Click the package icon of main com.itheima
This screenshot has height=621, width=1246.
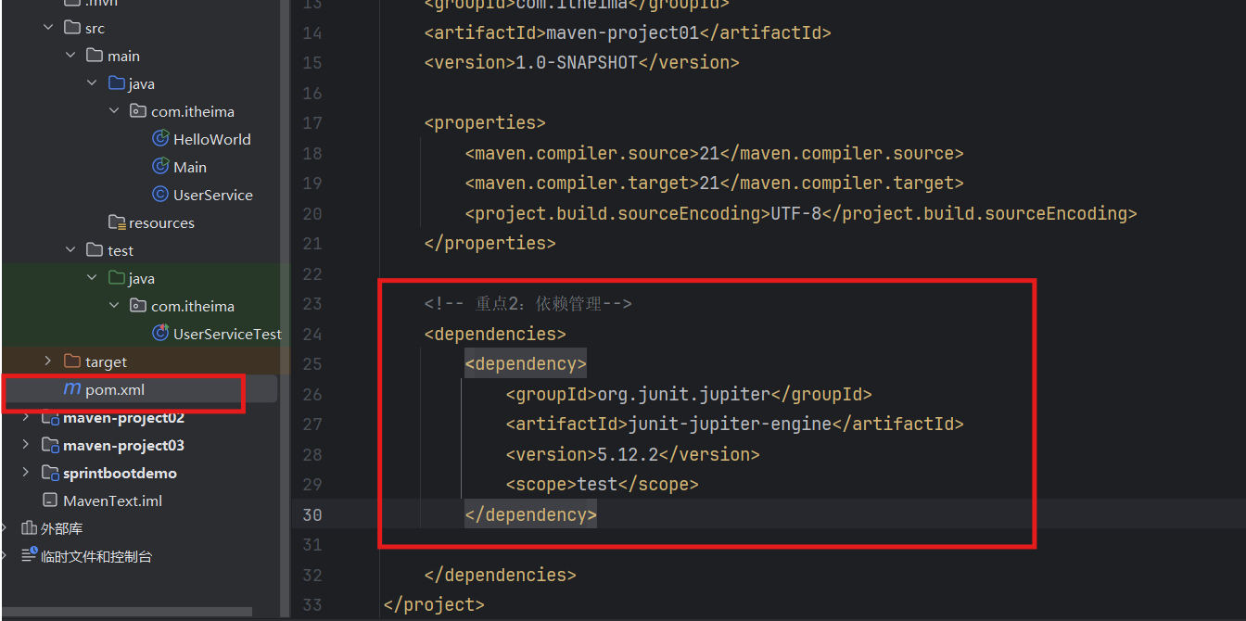tap(138, 111)
